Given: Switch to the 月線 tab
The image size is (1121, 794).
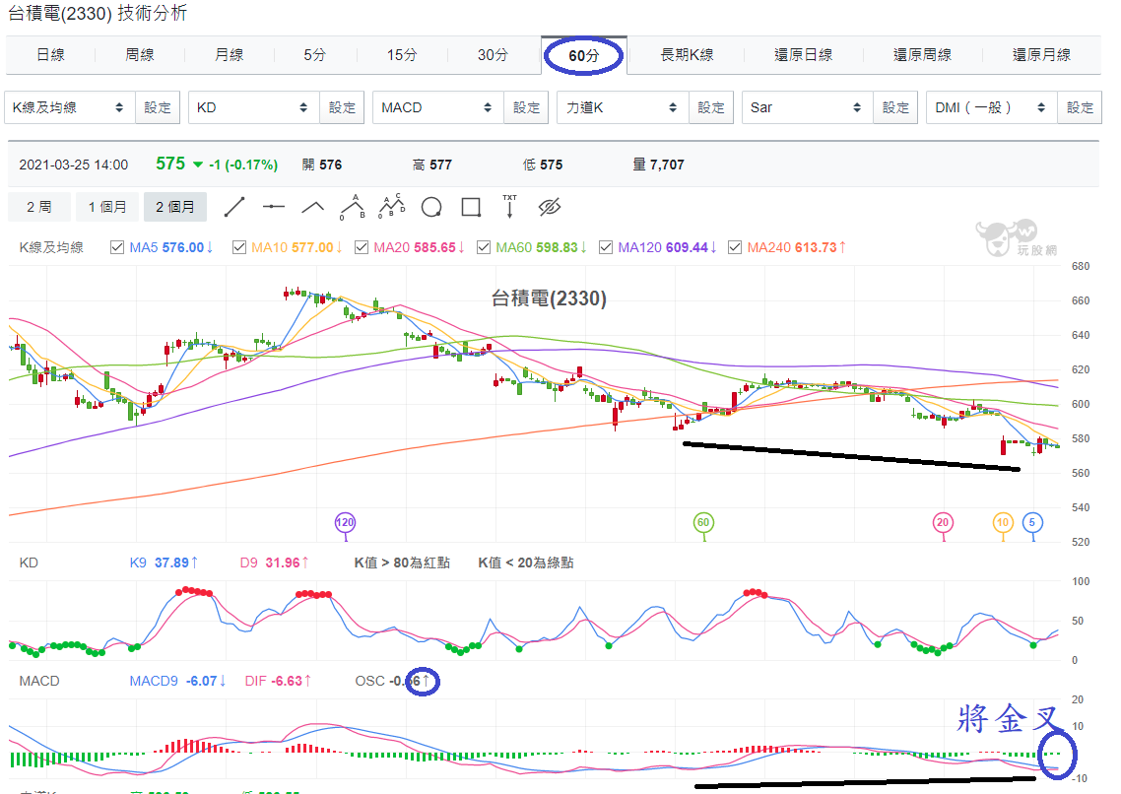Looking at the screenshot, I should (229, 55).
